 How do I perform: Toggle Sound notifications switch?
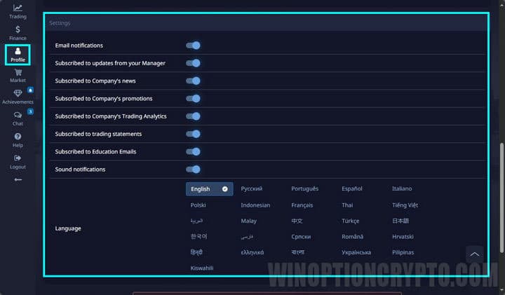(194, 169)
